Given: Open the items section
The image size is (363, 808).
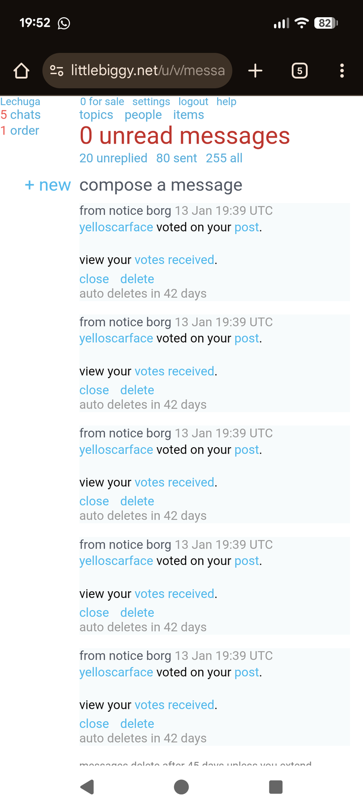Looking at the screenshot, I should [x=188, y=115].
